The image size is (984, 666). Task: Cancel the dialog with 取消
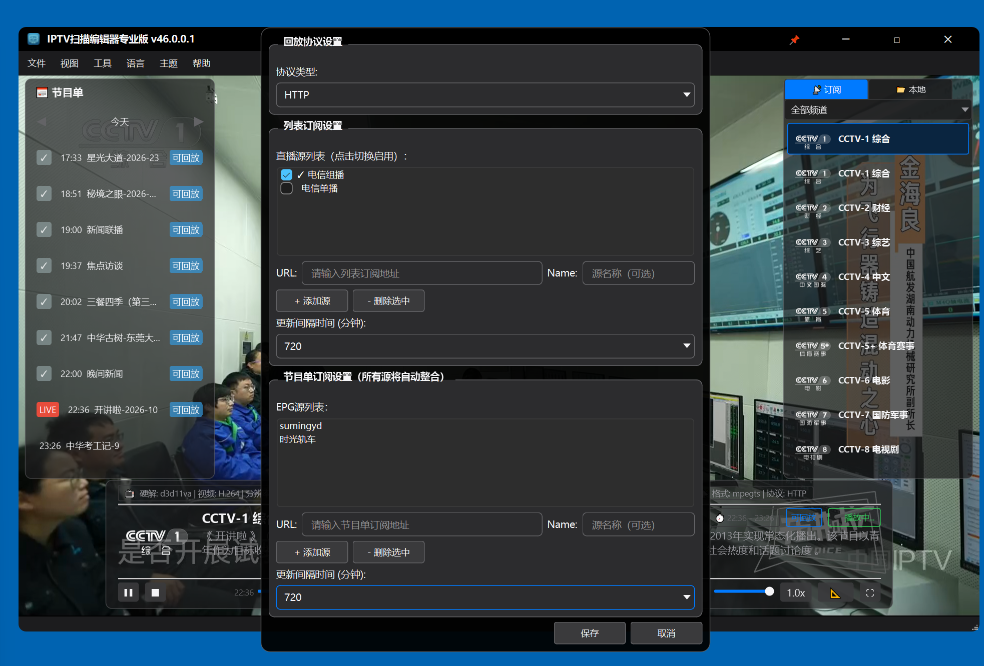click(x=667, y=633)
